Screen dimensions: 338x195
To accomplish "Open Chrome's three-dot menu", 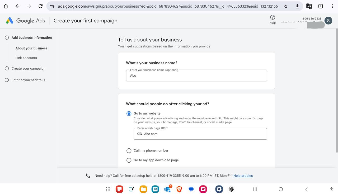I will pos(332,6).
